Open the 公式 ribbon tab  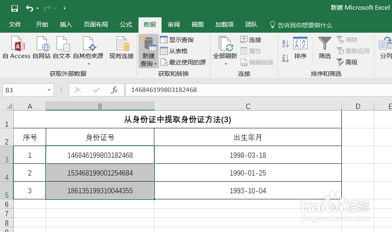point(126,25)
